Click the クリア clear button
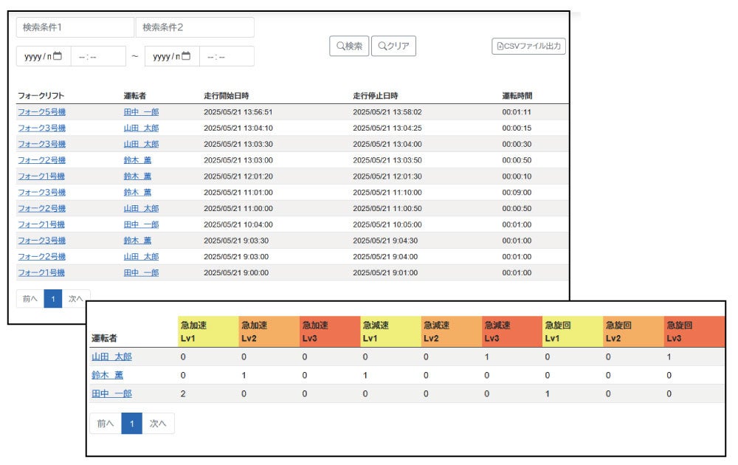Image resolution: width=738 pixels, height=465 pixels. 393,46
